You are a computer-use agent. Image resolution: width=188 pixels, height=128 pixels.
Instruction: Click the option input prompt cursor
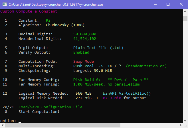pyautogui.click(x=20, y=121)
